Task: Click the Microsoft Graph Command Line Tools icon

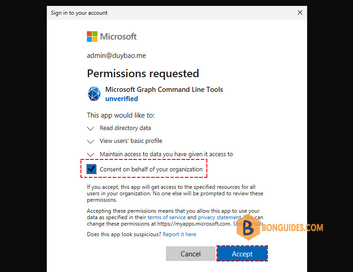Action: click(94, 94)
